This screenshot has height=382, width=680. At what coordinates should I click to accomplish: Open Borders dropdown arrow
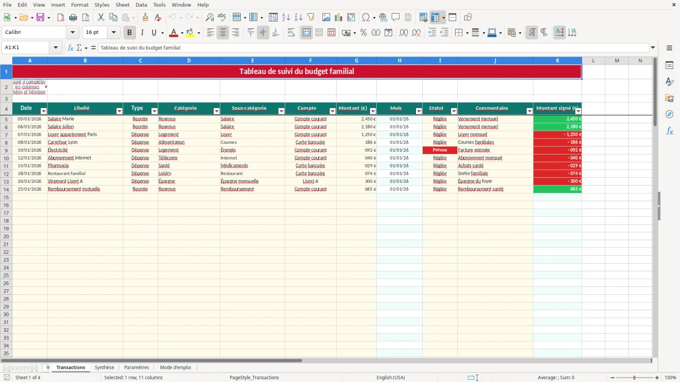(466, 33)
